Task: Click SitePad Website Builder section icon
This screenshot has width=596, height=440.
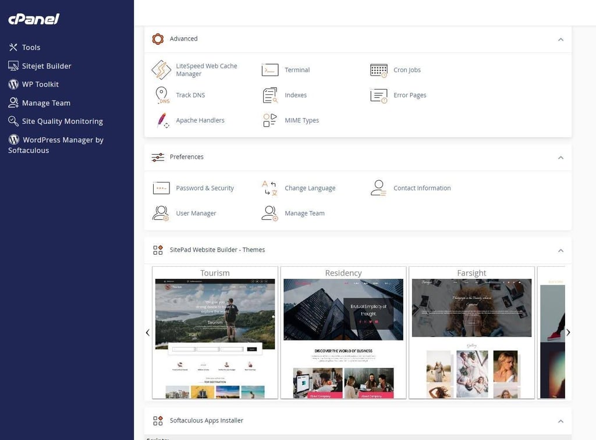Action: [158, 250]
